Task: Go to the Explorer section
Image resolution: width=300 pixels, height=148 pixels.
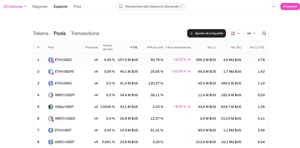Action: pos(60,6)
